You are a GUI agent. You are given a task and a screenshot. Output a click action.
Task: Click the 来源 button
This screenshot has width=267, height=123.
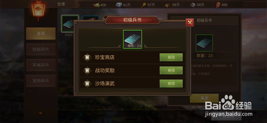204,98
